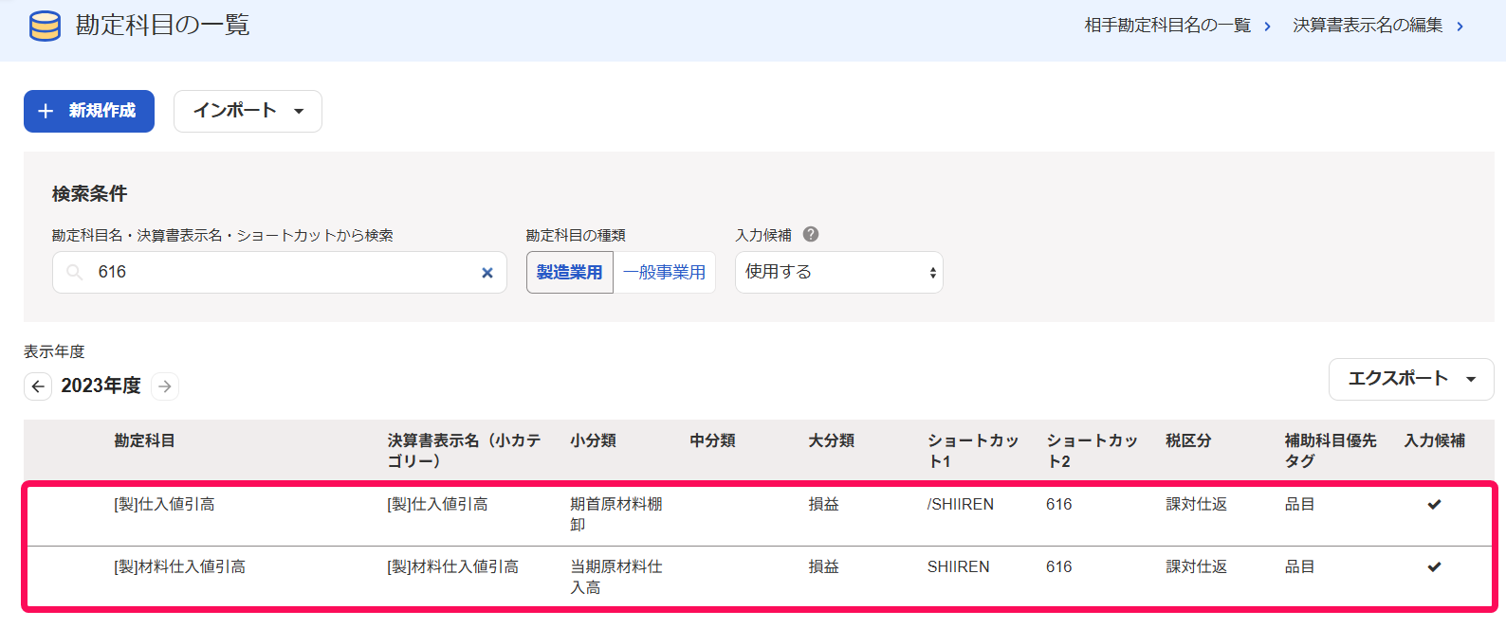The image size is (1506, 628).
Task: Click the 決算書表示名（小カテゴリー） column header
Action: [465, 451]
